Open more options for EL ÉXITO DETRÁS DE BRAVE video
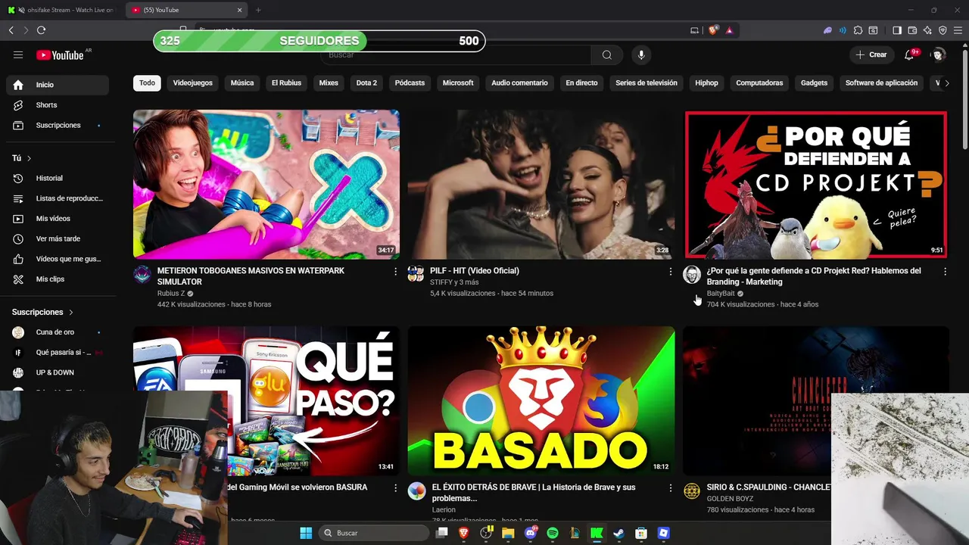 tap(670, 488)
